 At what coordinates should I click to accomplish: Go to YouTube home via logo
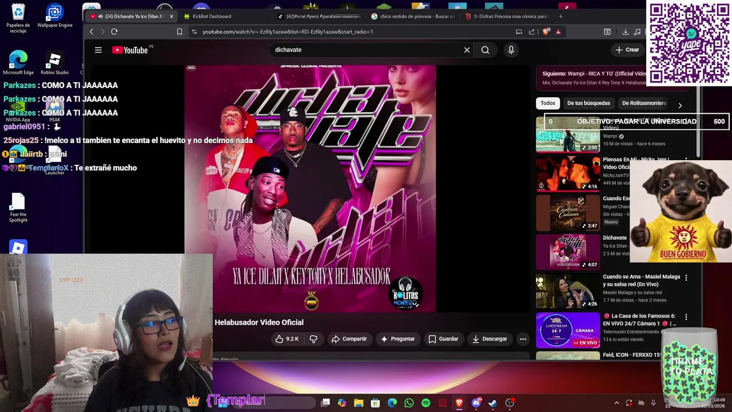[x=130, y=50]
